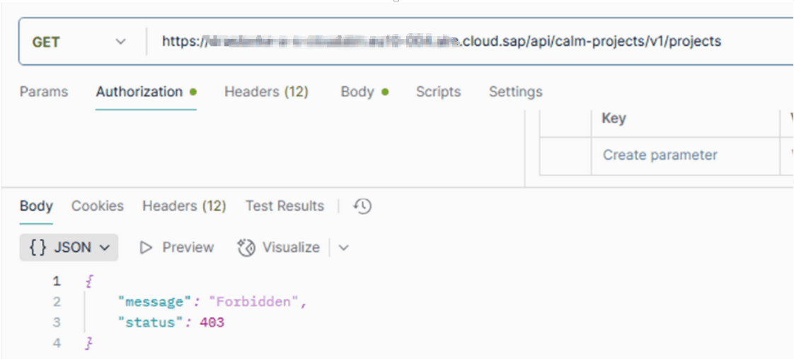Show the Test Results tab
Viewport: 794px width, 359px height.
tap(284, 206)
